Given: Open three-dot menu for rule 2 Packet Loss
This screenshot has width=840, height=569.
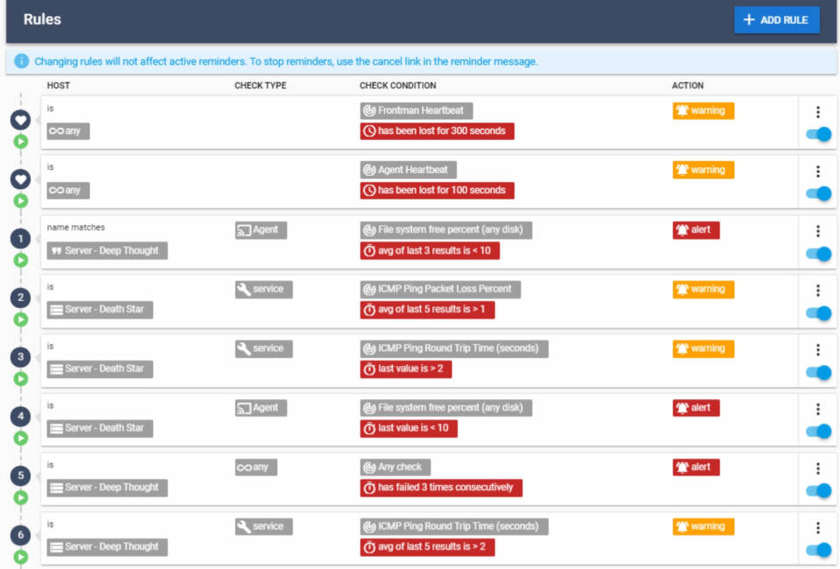Looking at the screenshot, I should [x=818, y=291].
